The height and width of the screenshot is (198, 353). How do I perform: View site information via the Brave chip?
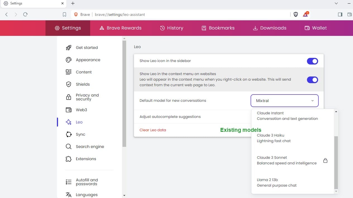(82, 14)
